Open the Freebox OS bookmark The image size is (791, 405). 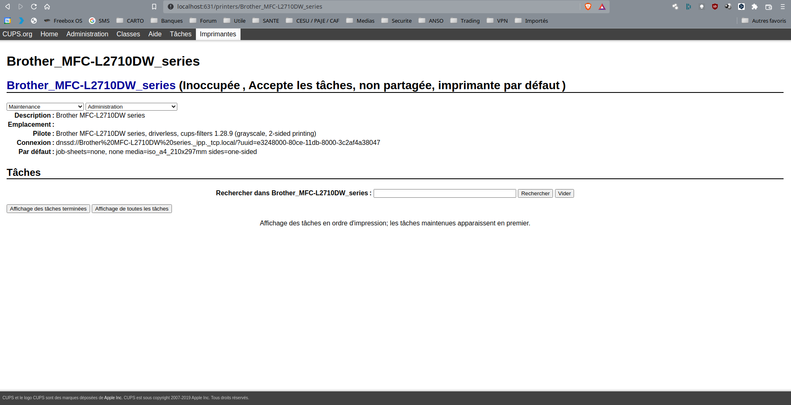click(63, 21)
